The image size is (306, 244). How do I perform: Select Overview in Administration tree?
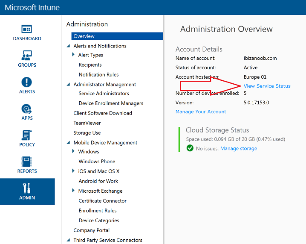tap(117, 36)
